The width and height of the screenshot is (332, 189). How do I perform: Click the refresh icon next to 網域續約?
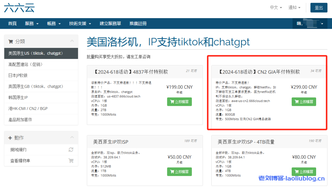click(71, 150)
